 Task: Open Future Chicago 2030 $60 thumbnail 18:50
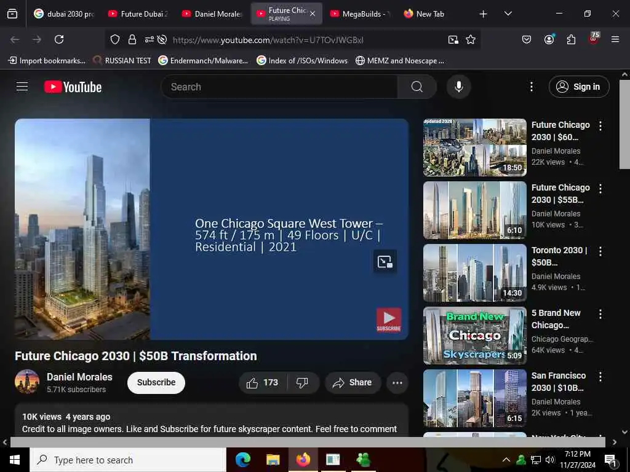click(x=474, y=147)
